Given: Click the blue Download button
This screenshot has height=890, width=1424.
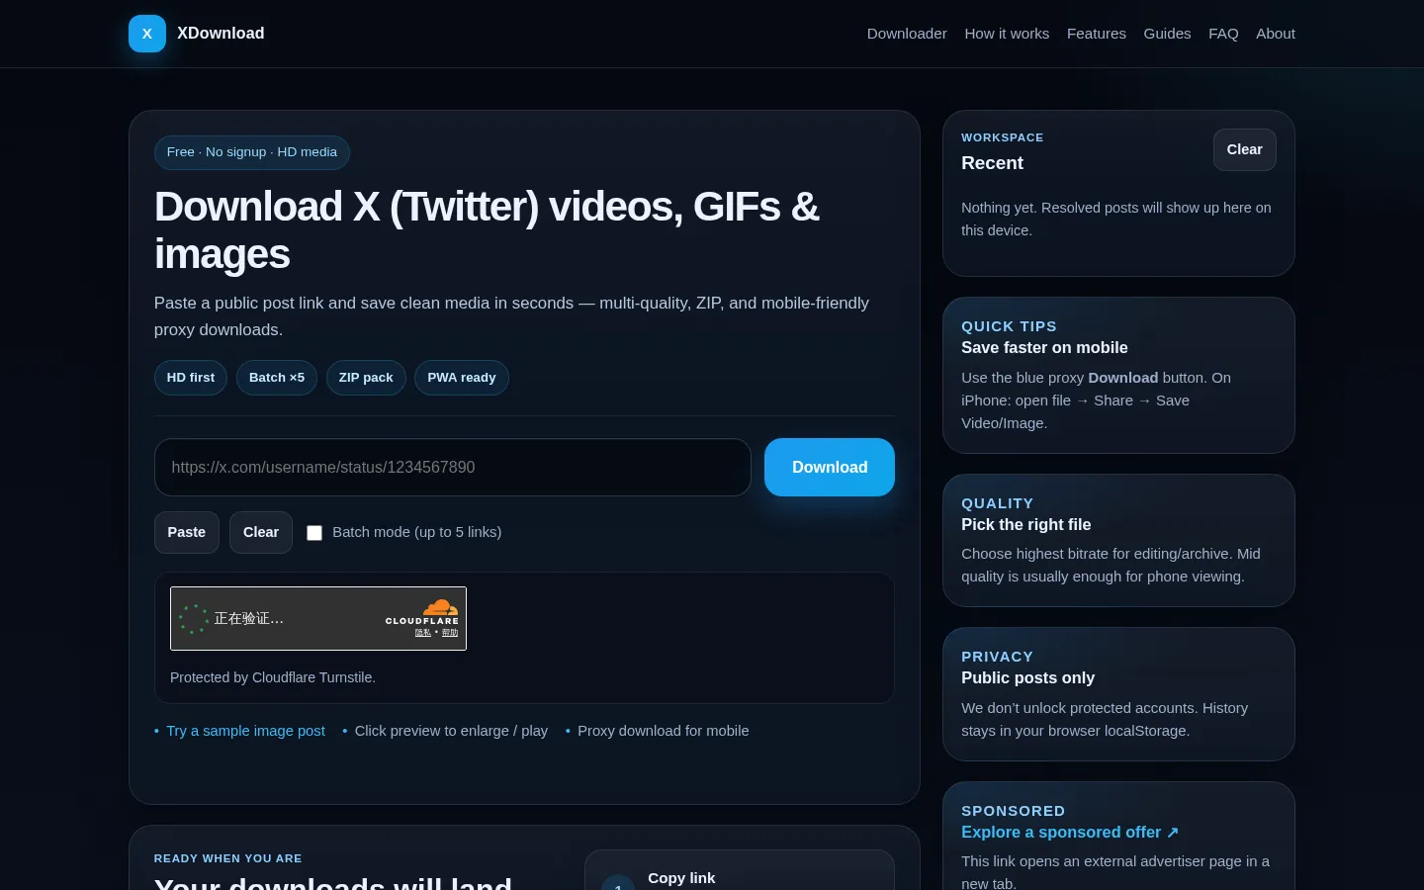Looking at the screenshot, I should tap(830, 467).
